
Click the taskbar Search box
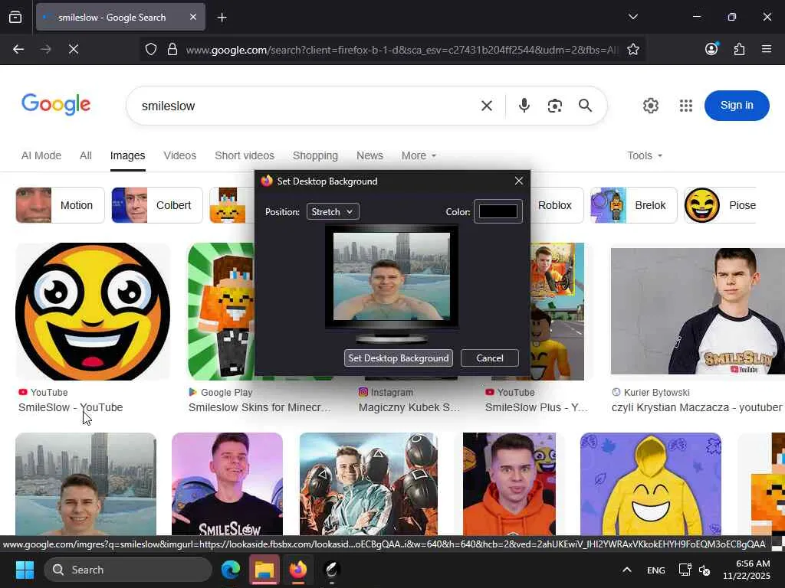(128, 570)
